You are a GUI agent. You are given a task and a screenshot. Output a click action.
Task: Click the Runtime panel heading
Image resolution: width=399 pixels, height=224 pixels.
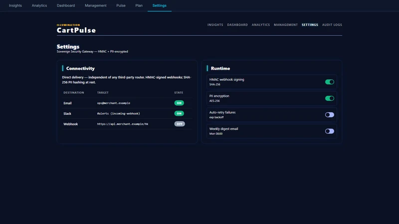coord(220,68)
